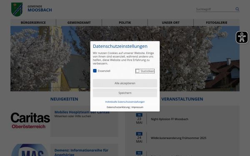
Task: Click the FR 23 MAI date badge
Action: [139, 119]
